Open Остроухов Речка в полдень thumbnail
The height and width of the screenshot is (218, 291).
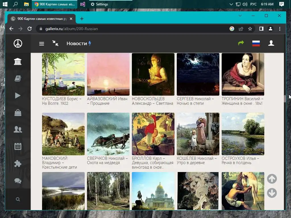(243, 134)
